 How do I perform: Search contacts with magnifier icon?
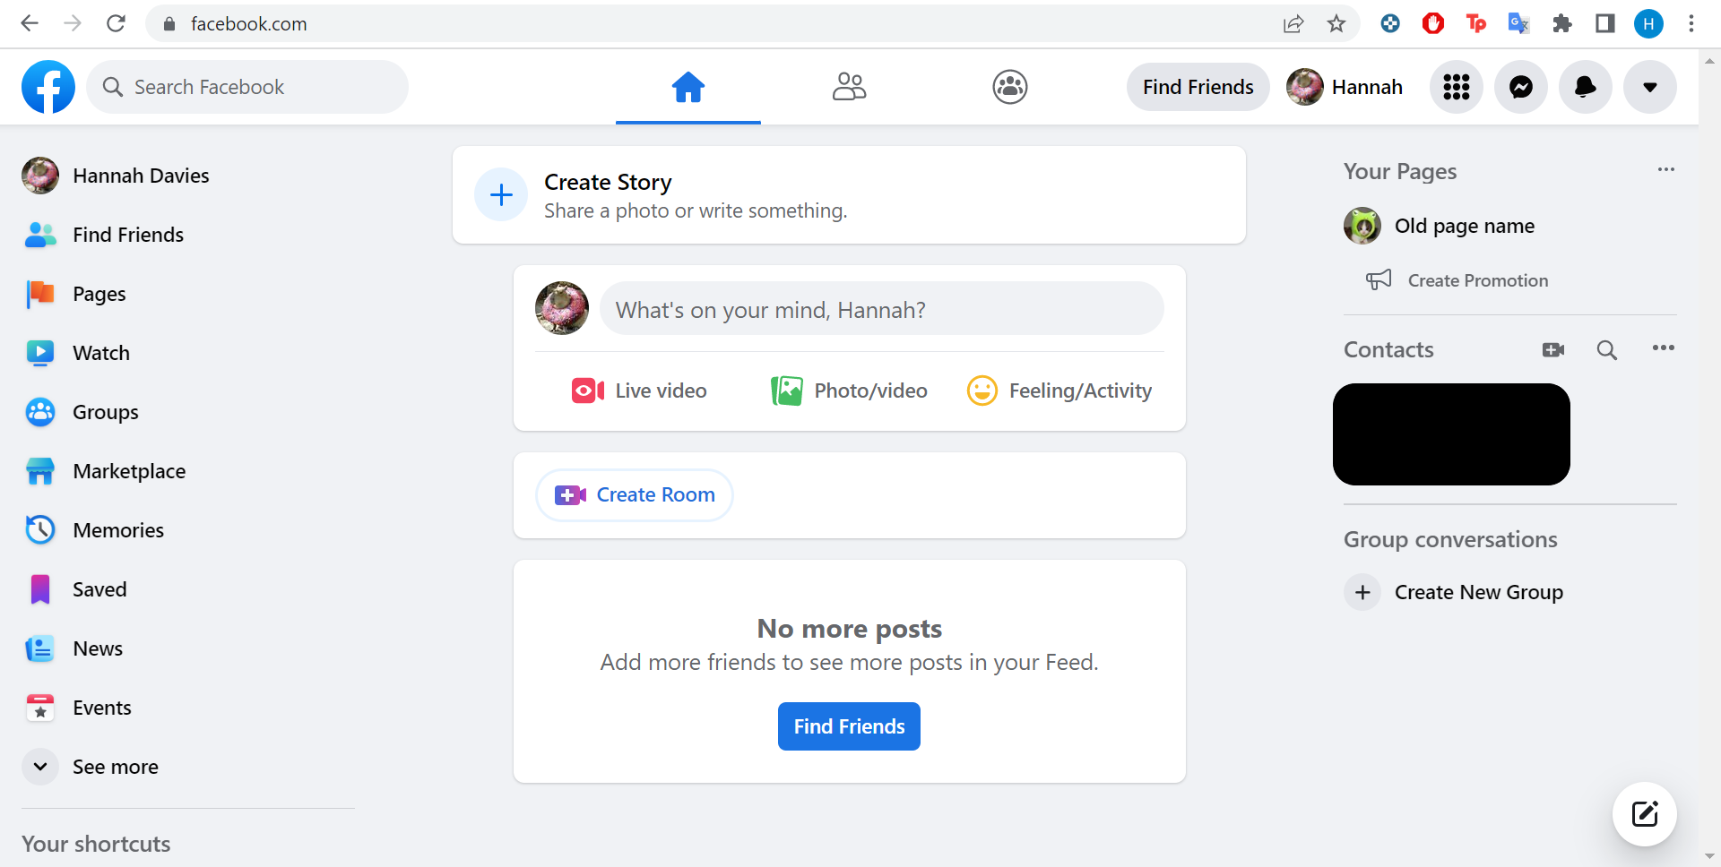tap(1607, 350)
